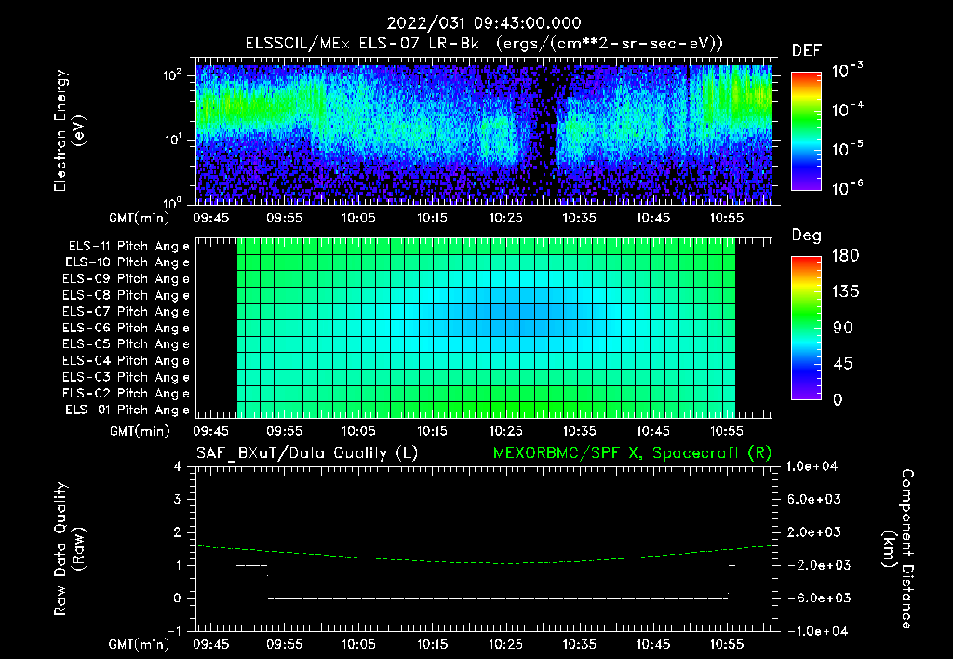
Task: Click the DEF colorbar title
Action: 807,50
